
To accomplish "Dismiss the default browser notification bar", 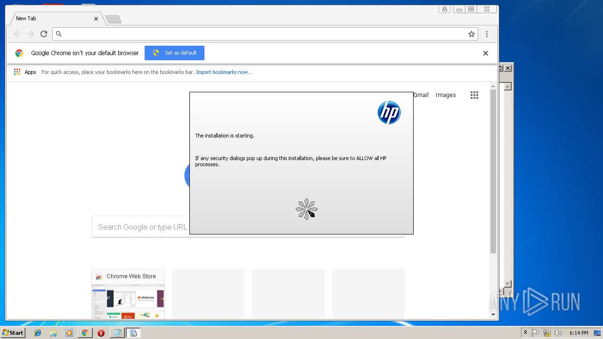I will coord(486,53).
